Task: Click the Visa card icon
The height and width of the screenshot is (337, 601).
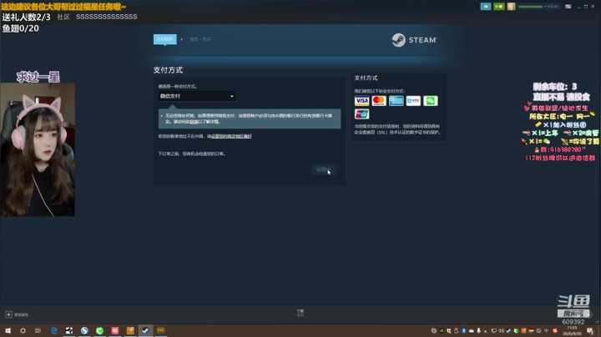Action: [361, 101]
